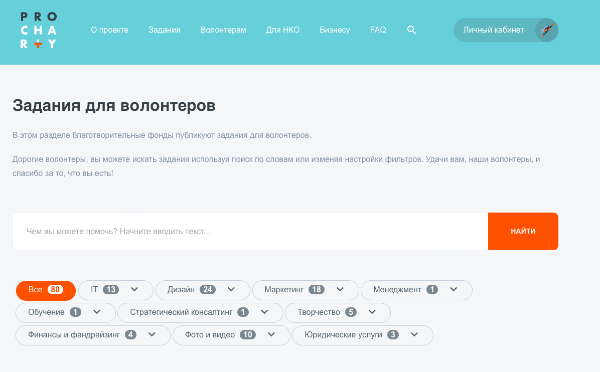Navigate to 'Волонтерам' in the menu
Viewport: 600px width, 372px height.
223,30
